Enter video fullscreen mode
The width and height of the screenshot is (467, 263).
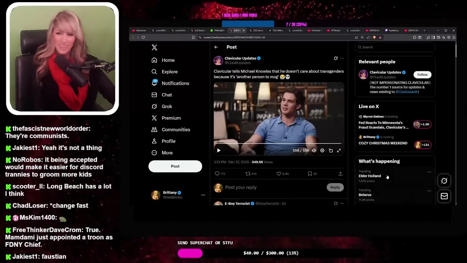(339, 150)
